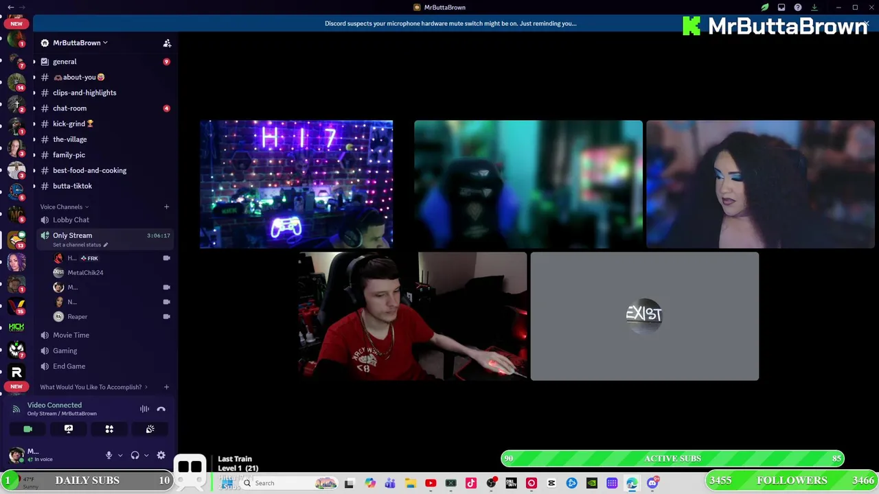Image resolution: width=879 pixels, height=494 pixels.
Task: Add channel to What Would You Like To Accomplish
Action: (166, 387)
